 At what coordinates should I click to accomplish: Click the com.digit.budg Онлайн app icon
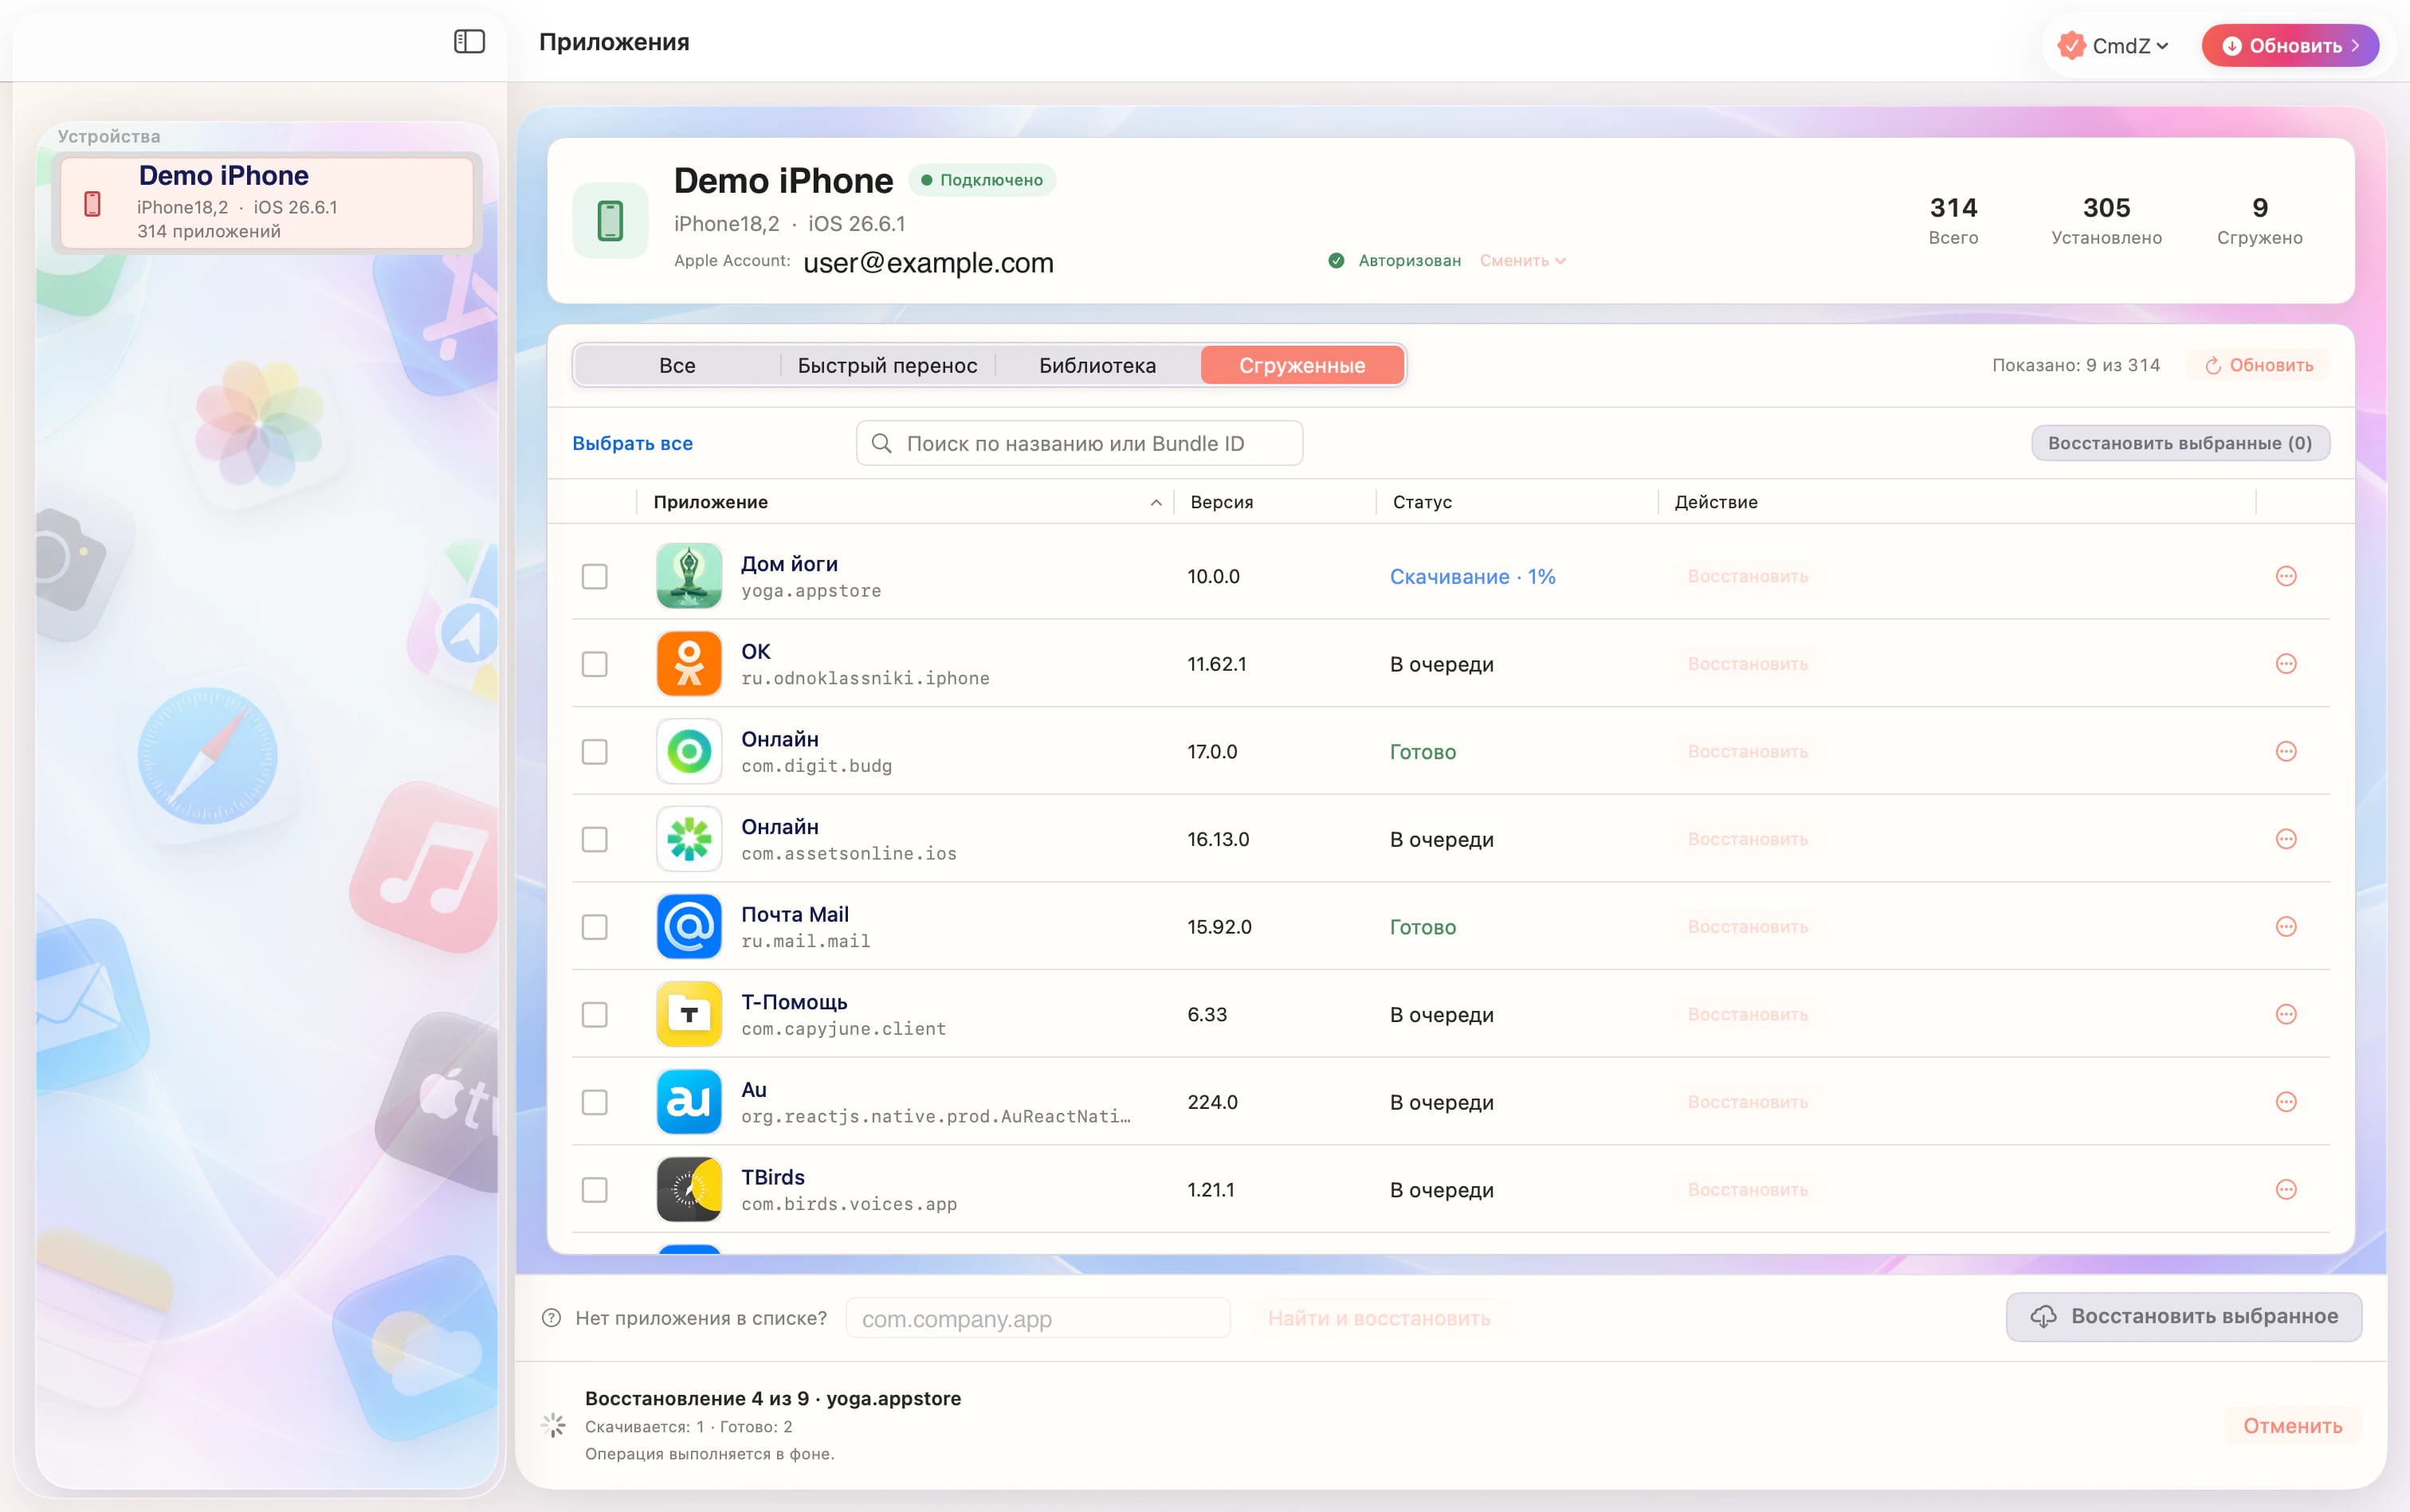(x=689, y=751)
